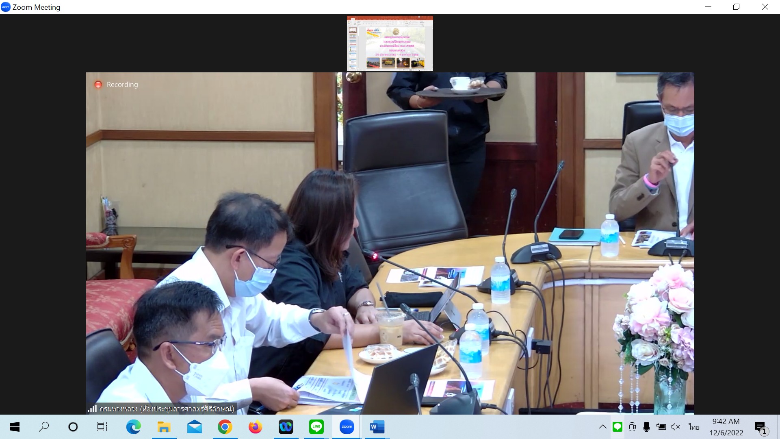Click the signal strength bars icon
The width and height of the screenshot is (780, 439).
[92, 409]
